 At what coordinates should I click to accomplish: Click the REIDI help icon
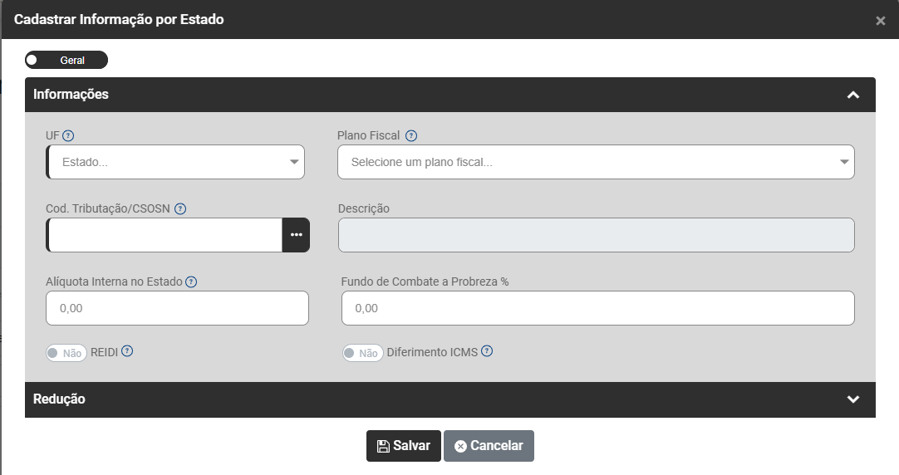[x=127, y=351]
